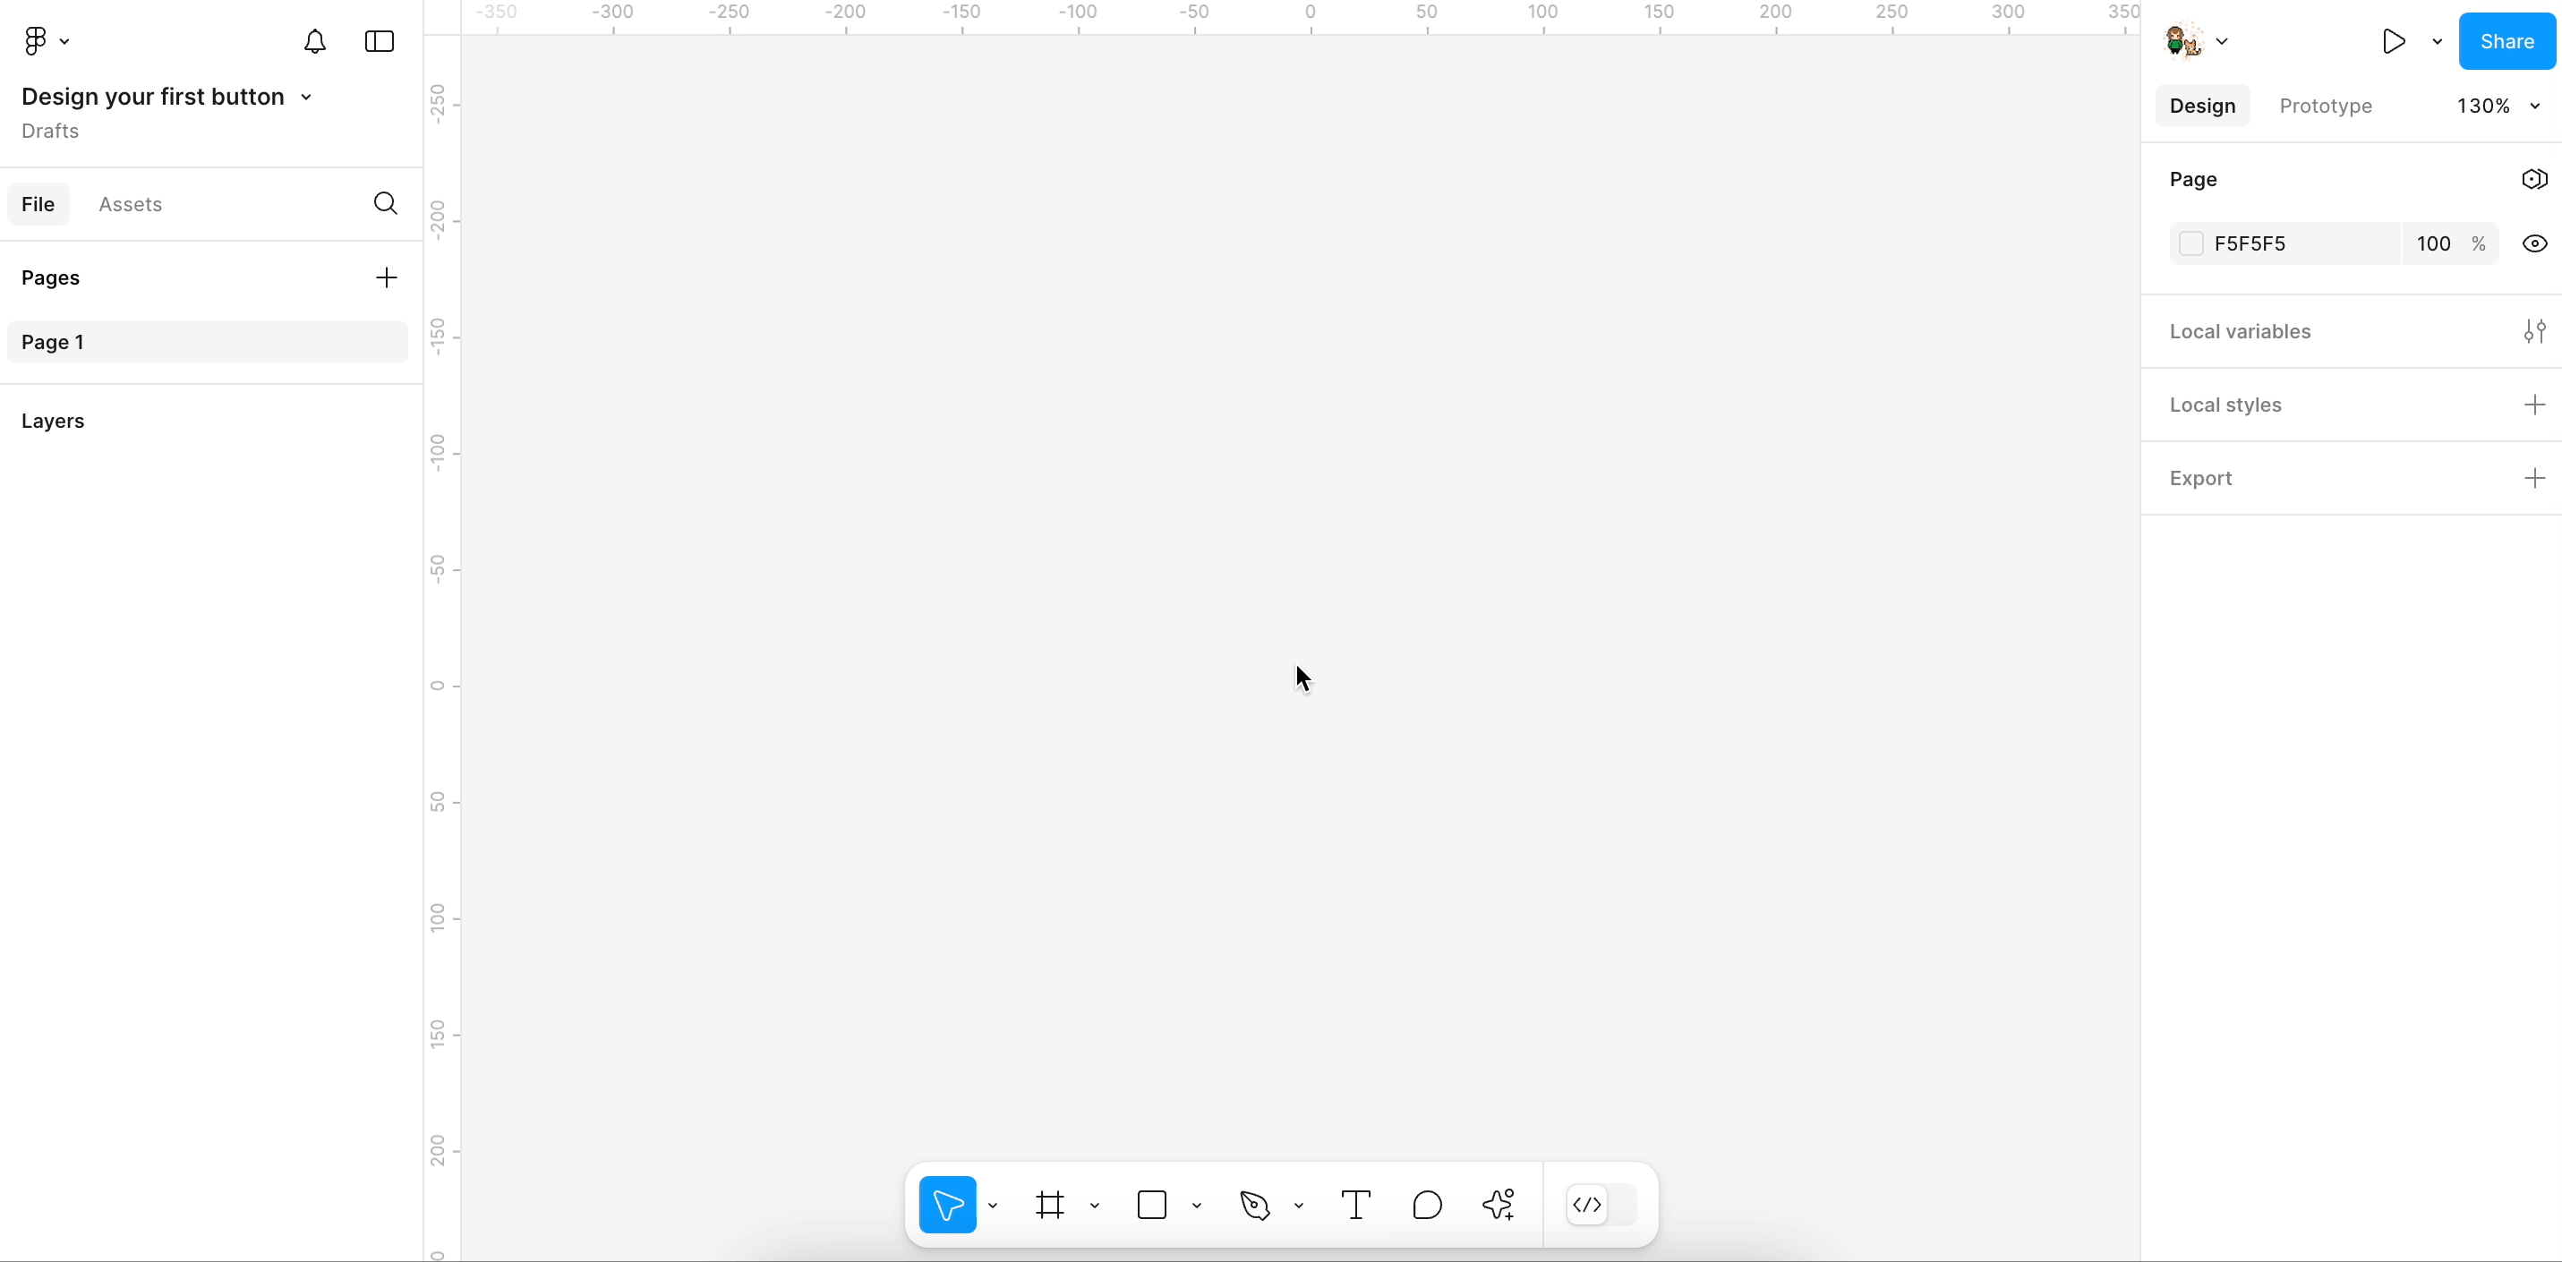
Task: Click the page background color swatch
Action: click(x=2191, y=243)
